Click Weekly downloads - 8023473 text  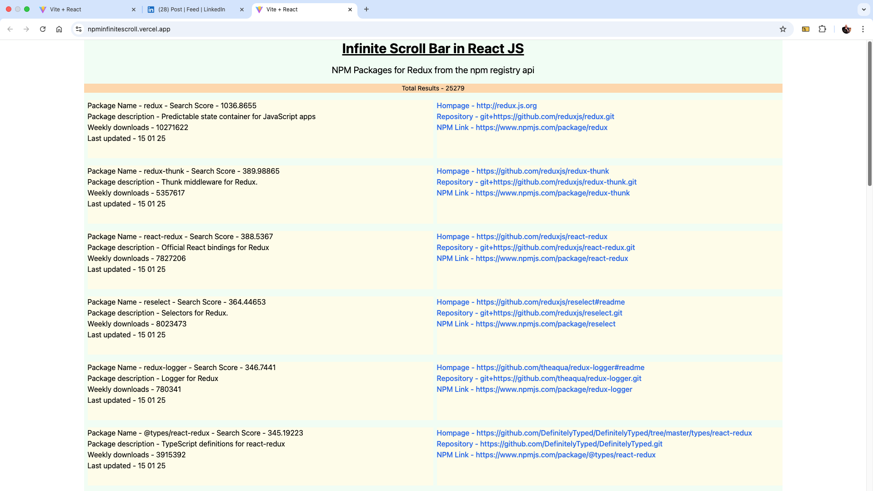pos(137,324)
